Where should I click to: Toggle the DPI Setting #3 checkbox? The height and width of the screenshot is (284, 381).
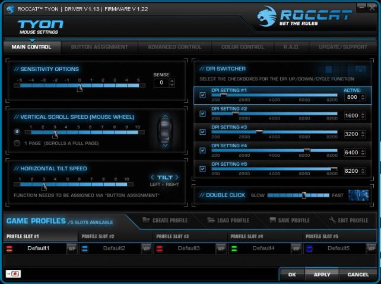click(202, 132)
